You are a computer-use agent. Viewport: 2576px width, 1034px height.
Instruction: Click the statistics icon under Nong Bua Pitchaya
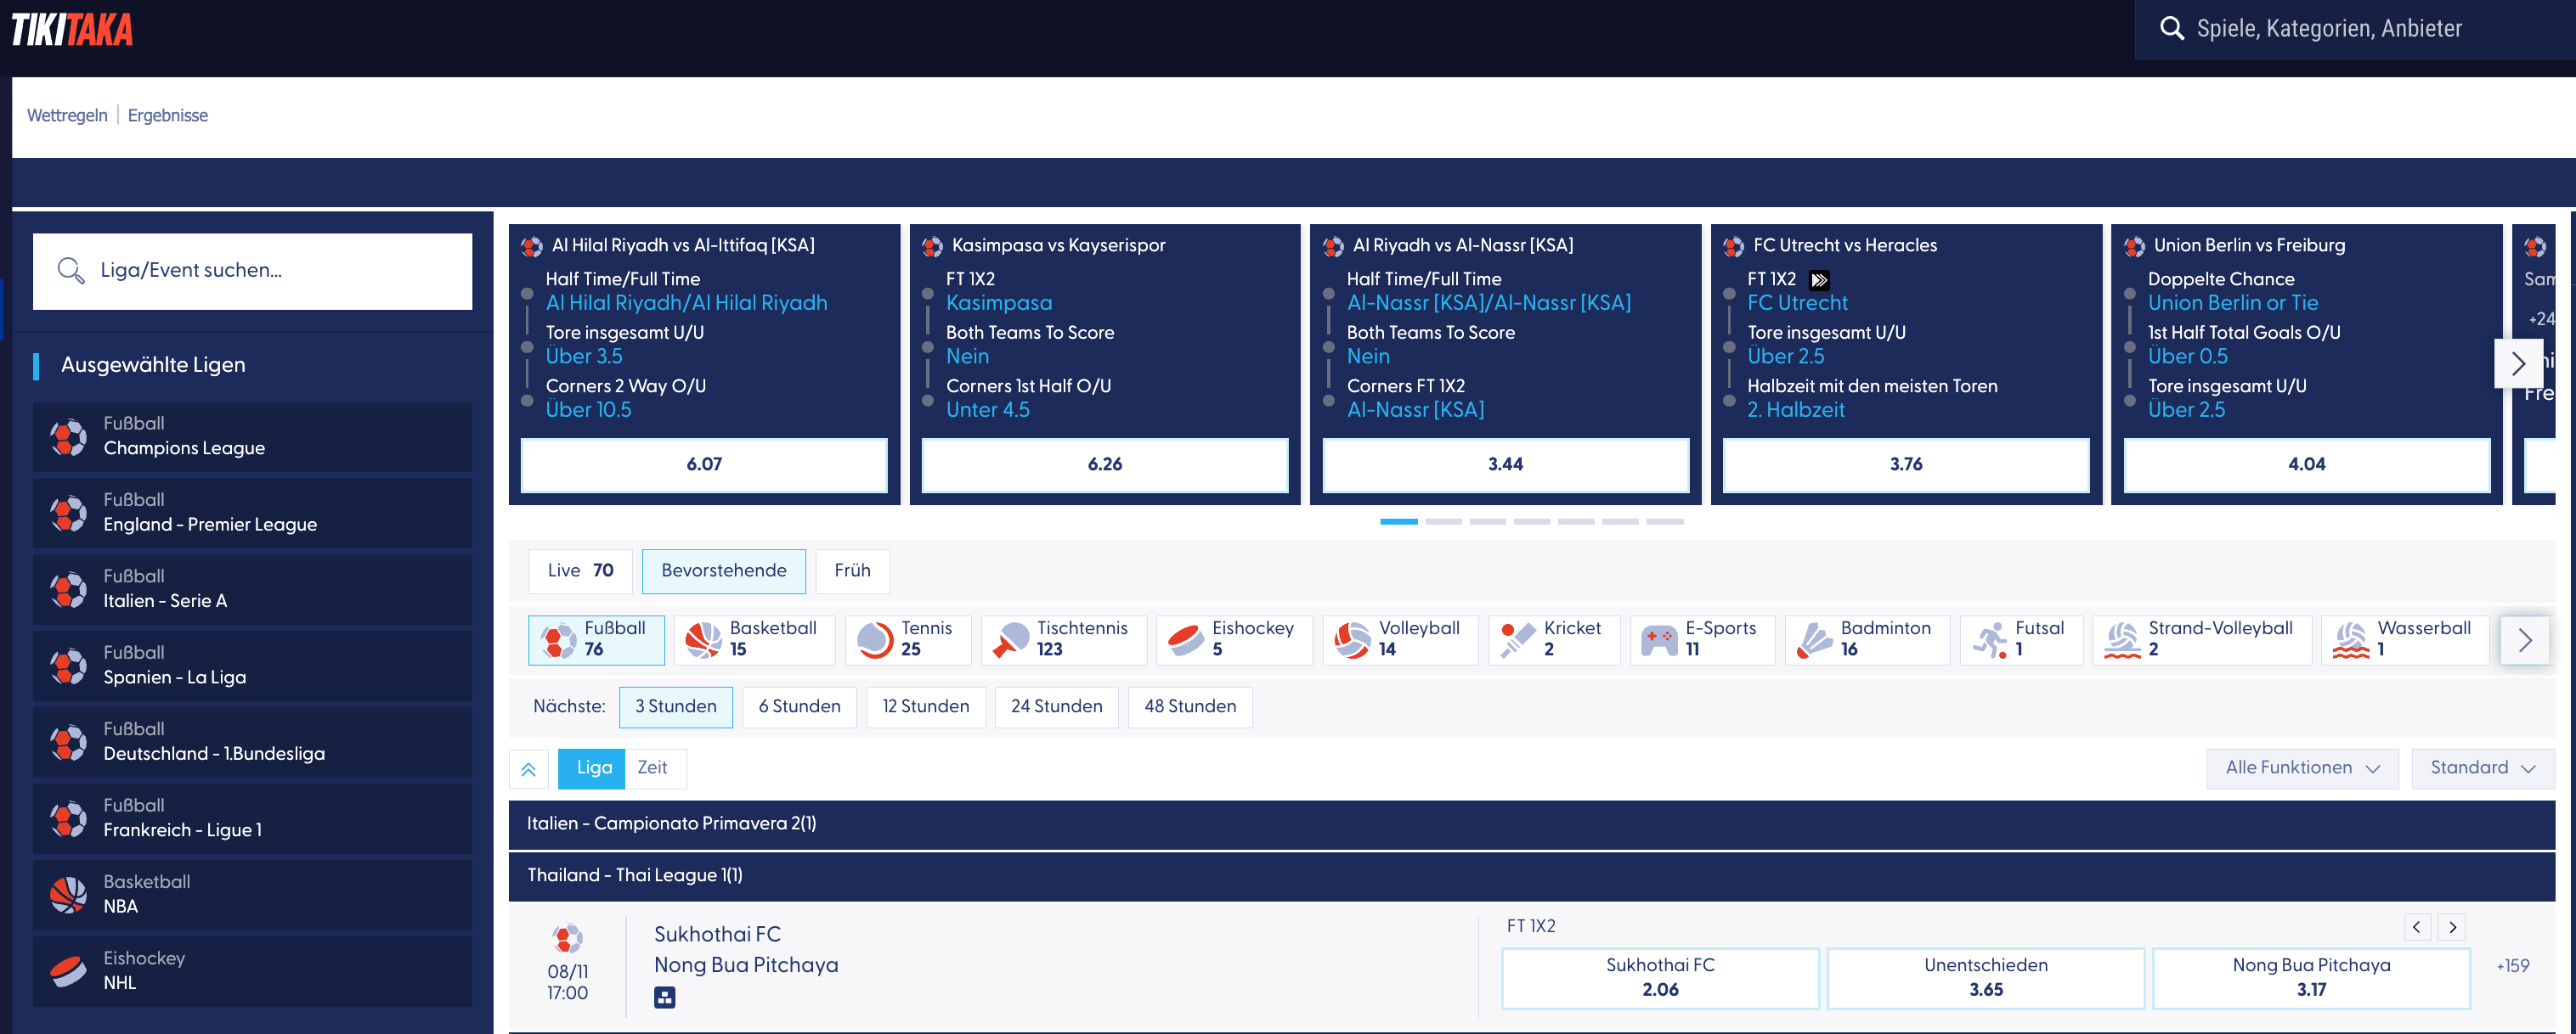(664, 996)
